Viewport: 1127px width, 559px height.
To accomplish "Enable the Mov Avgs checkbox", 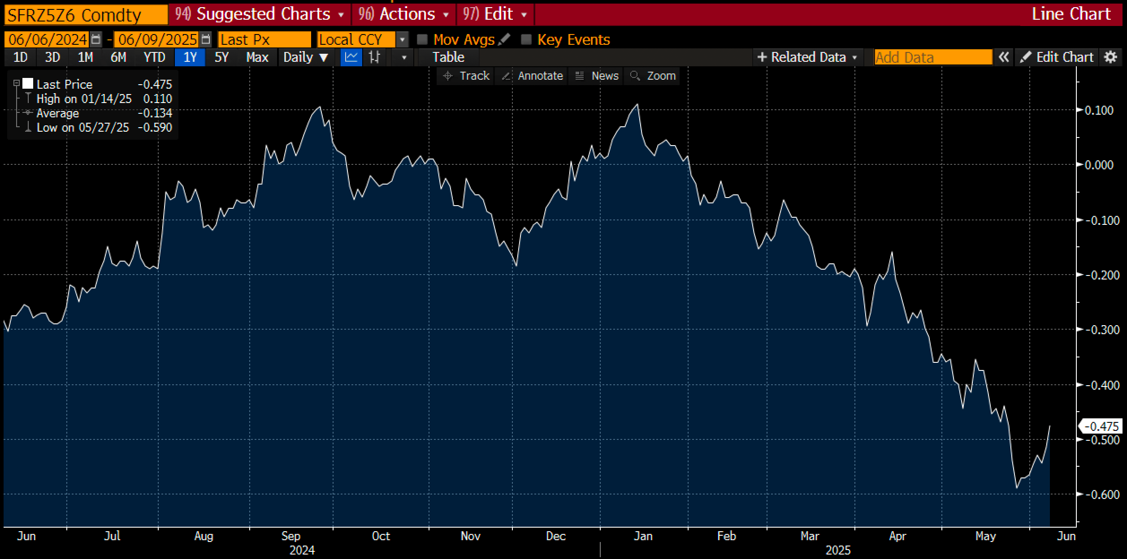I will 422,39.
